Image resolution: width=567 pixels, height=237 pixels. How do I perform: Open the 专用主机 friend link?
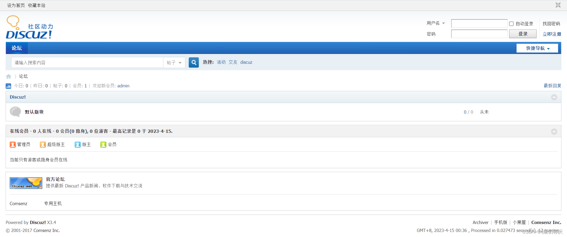53,204
